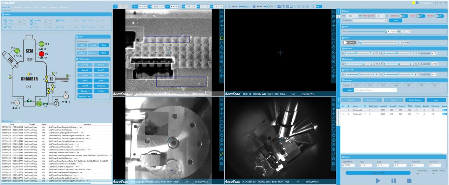Viewport: 449px width, 185px height.
Task: Click the IP 1 green pump indicator
Action: click(x=41, y=44)
